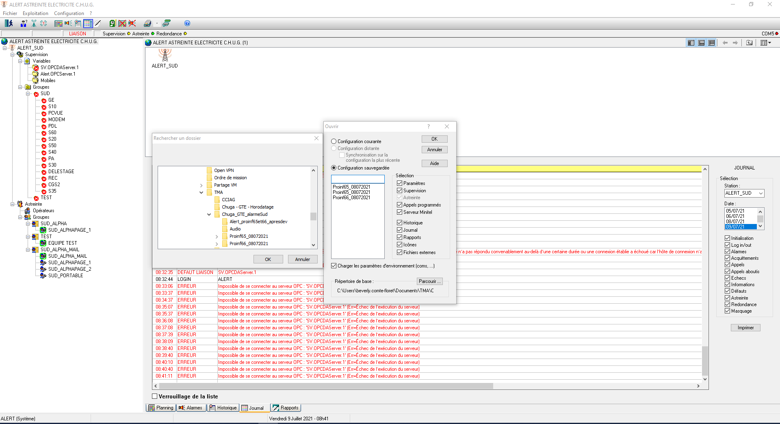
Task: Click the antenna station toolbar icon
Action: tap(34, 24)
